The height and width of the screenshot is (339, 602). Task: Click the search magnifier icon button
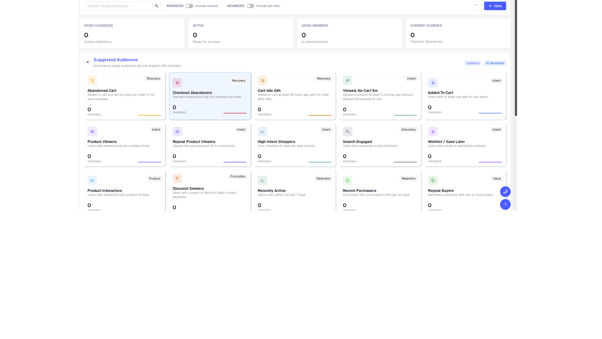tap(156, 6)
